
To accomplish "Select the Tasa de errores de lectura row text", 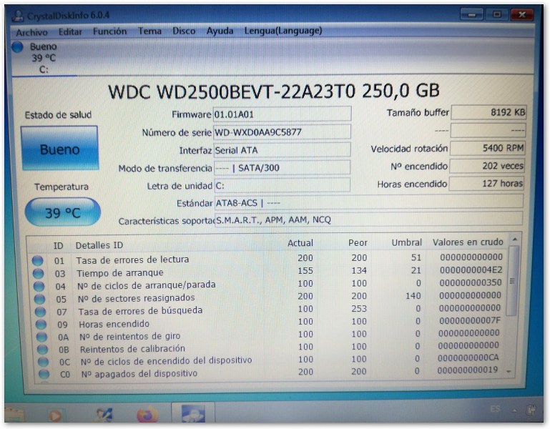I will pyautogui.click(x=132, y=260).
